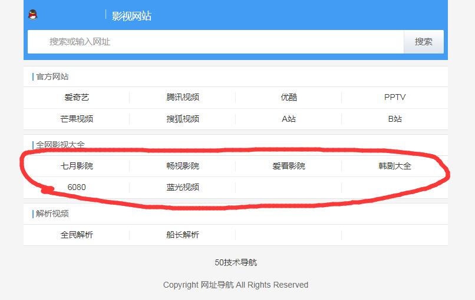Click the 解析视频 section heading

pos(52,214)
